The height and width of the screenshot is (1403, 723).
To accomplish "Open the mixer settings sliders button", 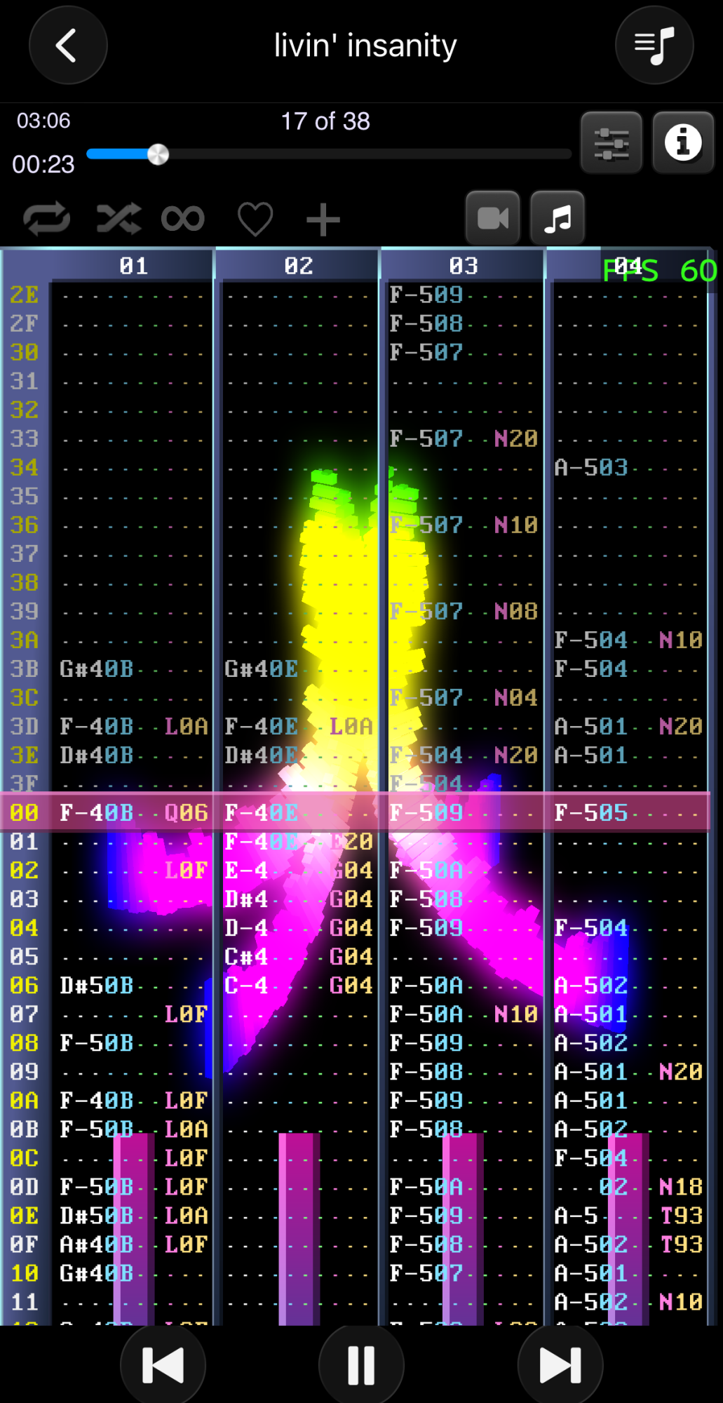I will click(611, 142).
